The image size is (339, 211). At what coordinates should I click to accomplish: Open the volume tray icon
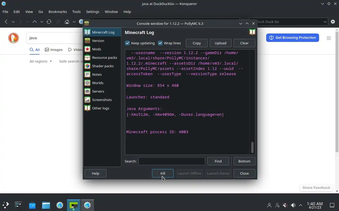click(293, 205)
